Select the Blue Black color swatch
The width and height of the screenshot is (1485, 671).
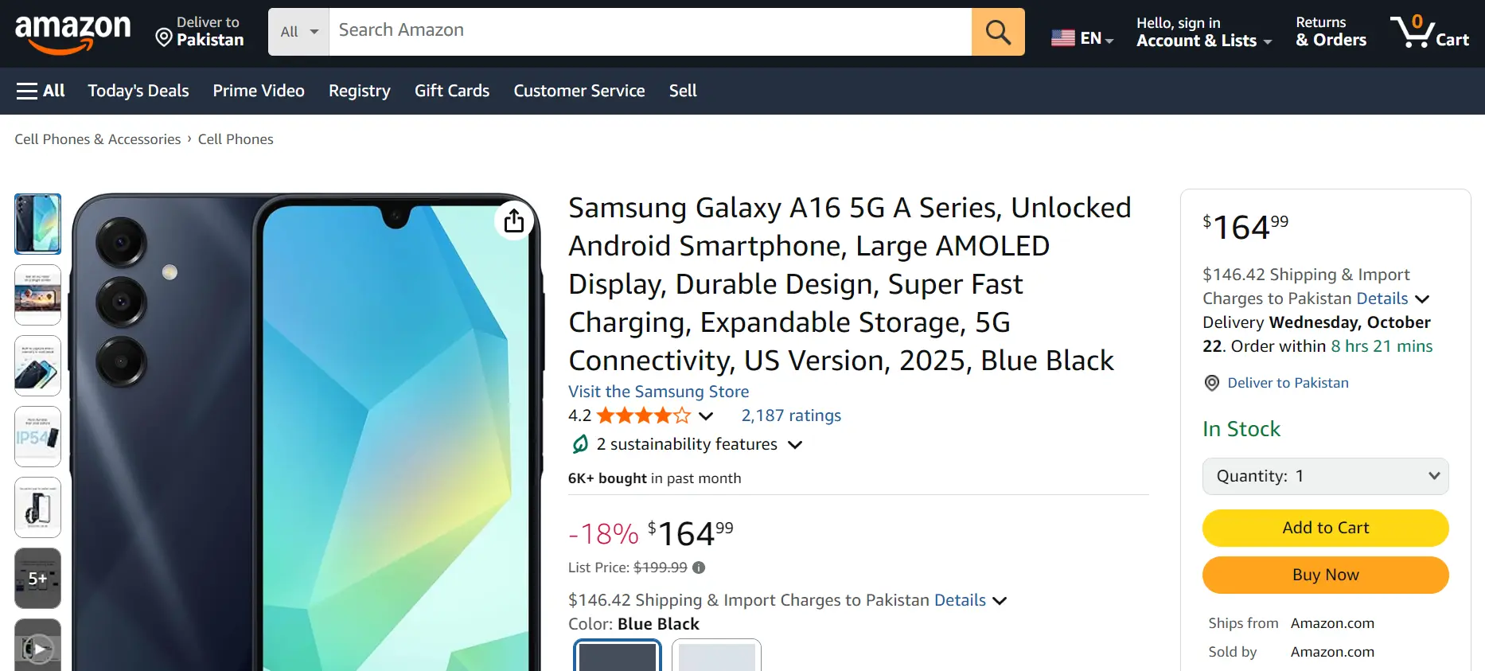point(617,659)
